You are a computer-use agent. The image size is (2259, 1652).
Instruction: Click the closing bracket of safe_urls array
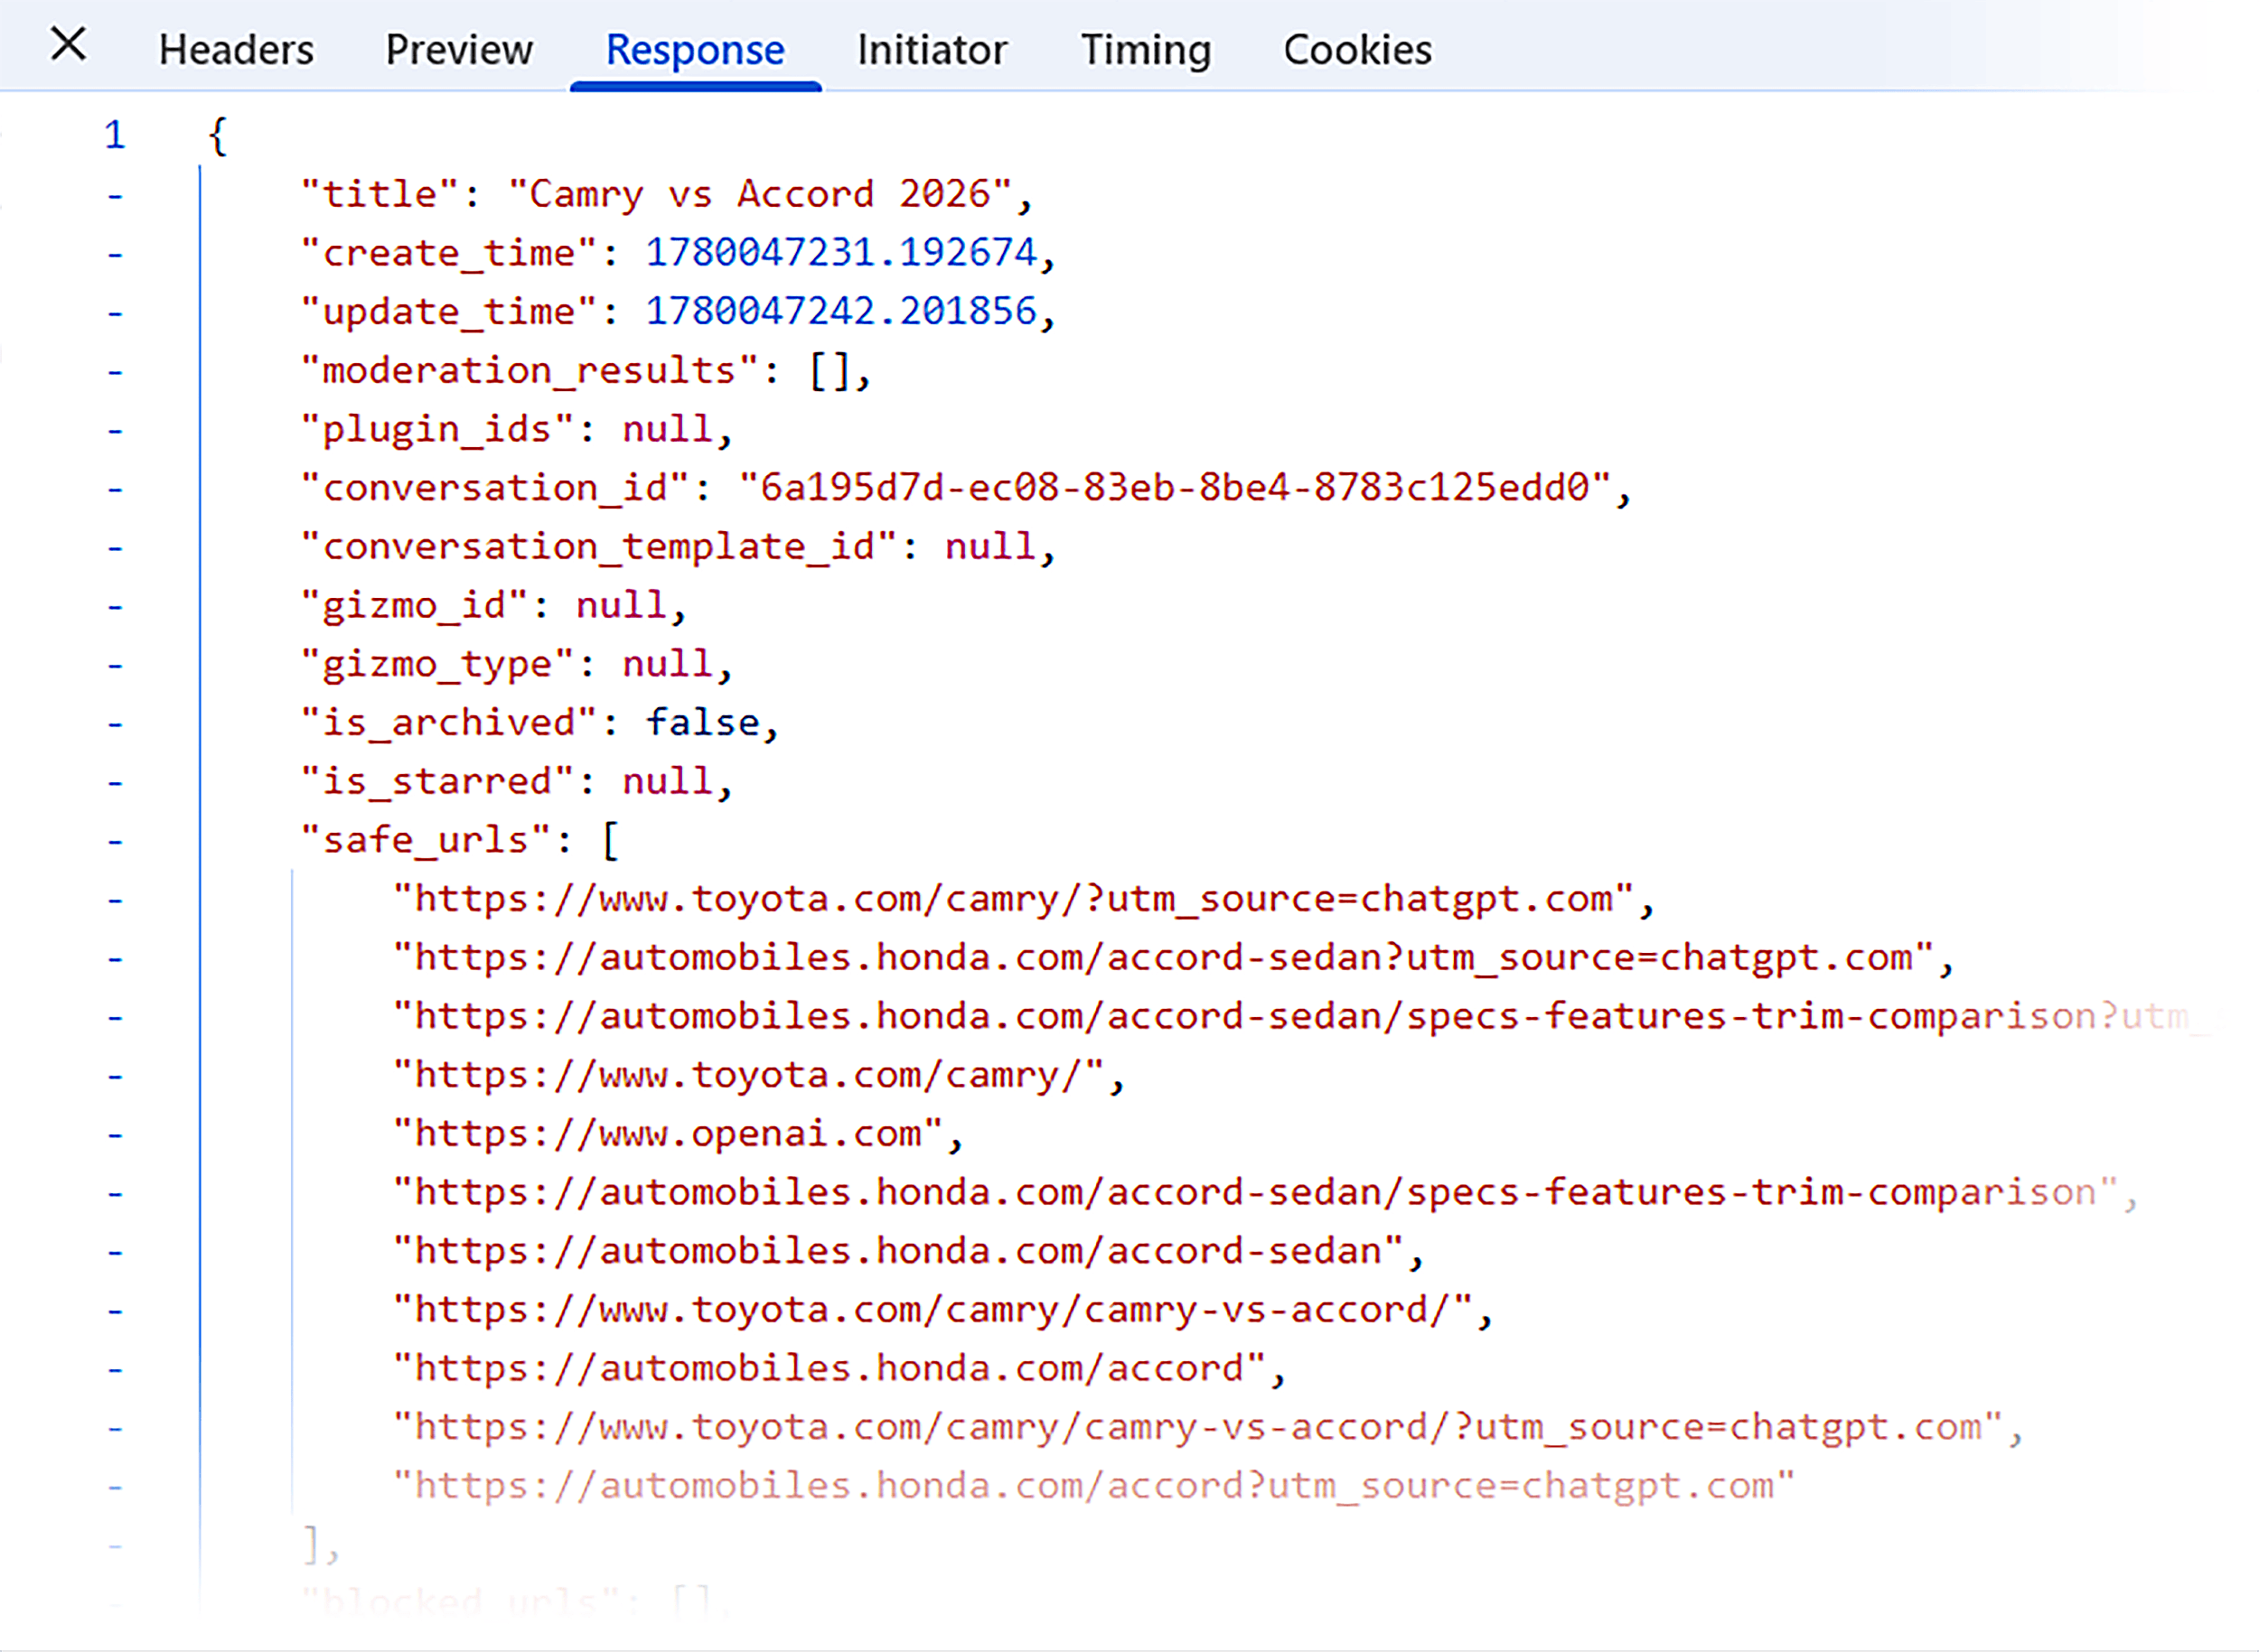[x=312, y=1545]
